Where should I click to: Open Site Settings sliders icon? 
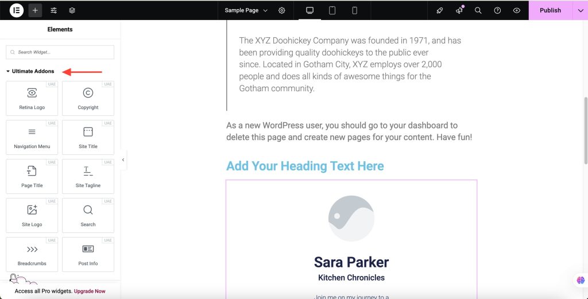53,10
